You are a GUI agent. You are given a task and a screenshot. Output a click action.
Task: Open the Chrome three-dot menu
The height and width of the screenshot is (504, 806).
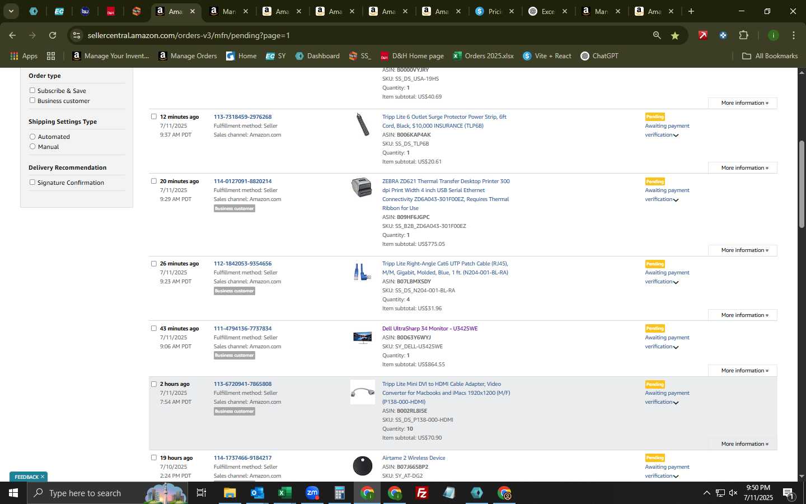coord(793,35)
